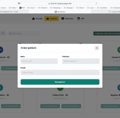This screenshot has height=118, width=120.
Task: Click the green button in Antoine's card
Action: [111, 68]
